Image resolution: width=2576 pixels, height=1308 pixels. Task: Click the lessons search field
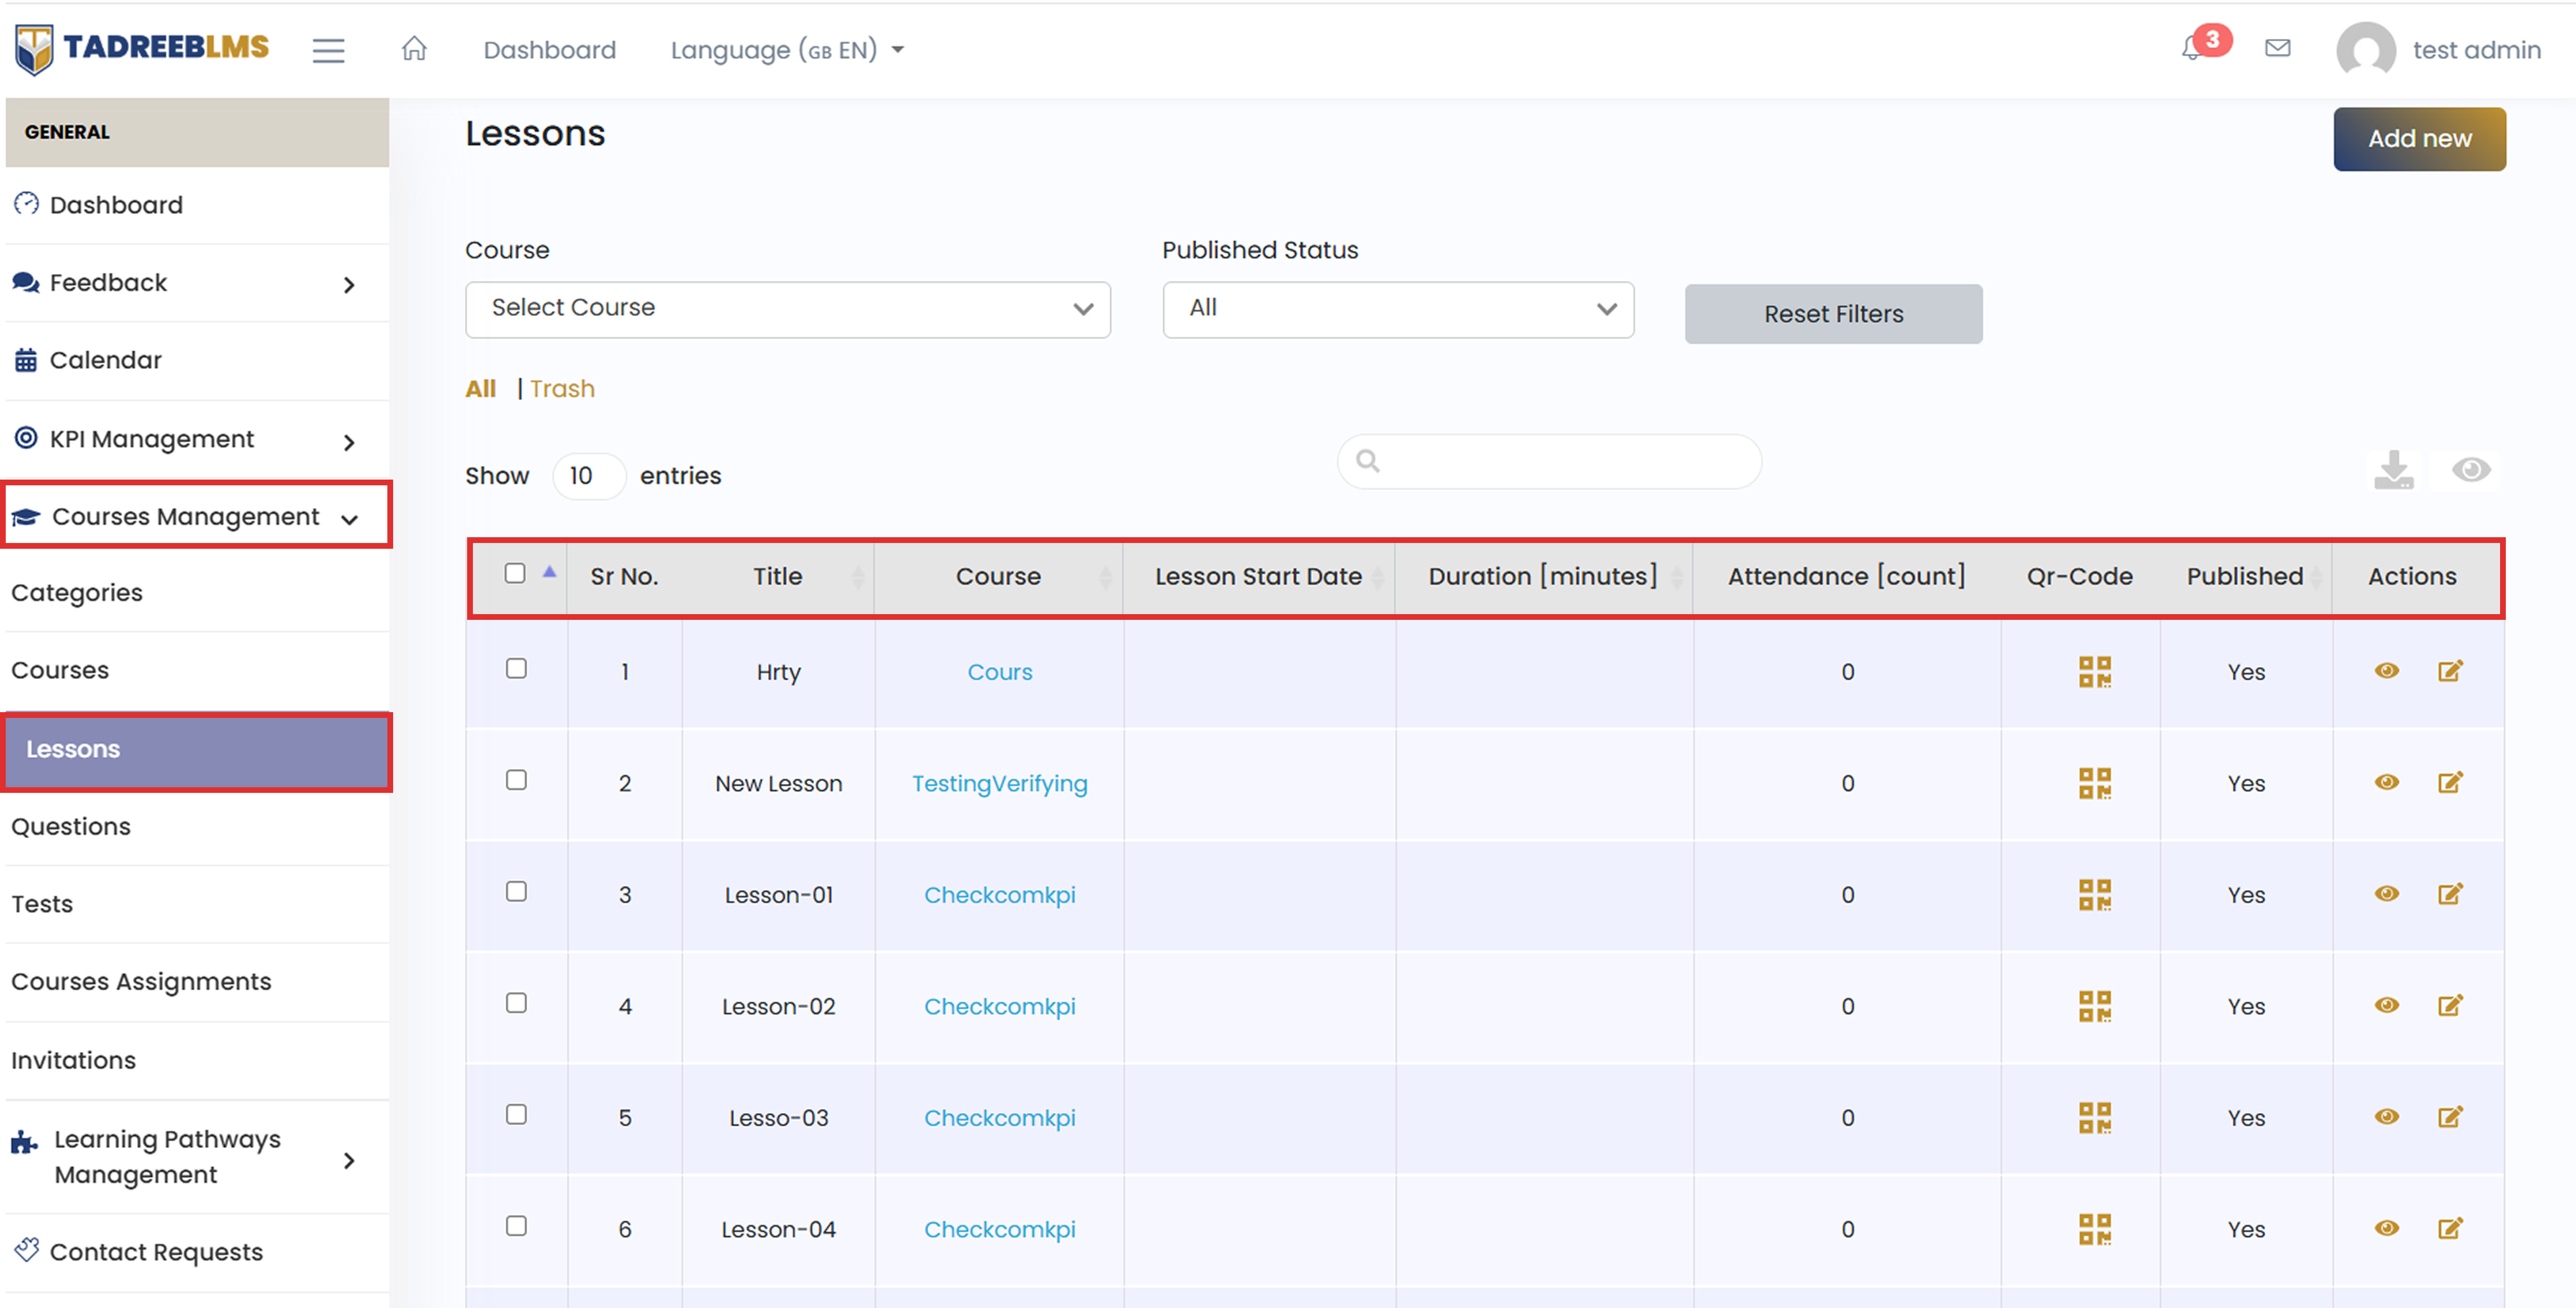click(x=1549, y=461)
